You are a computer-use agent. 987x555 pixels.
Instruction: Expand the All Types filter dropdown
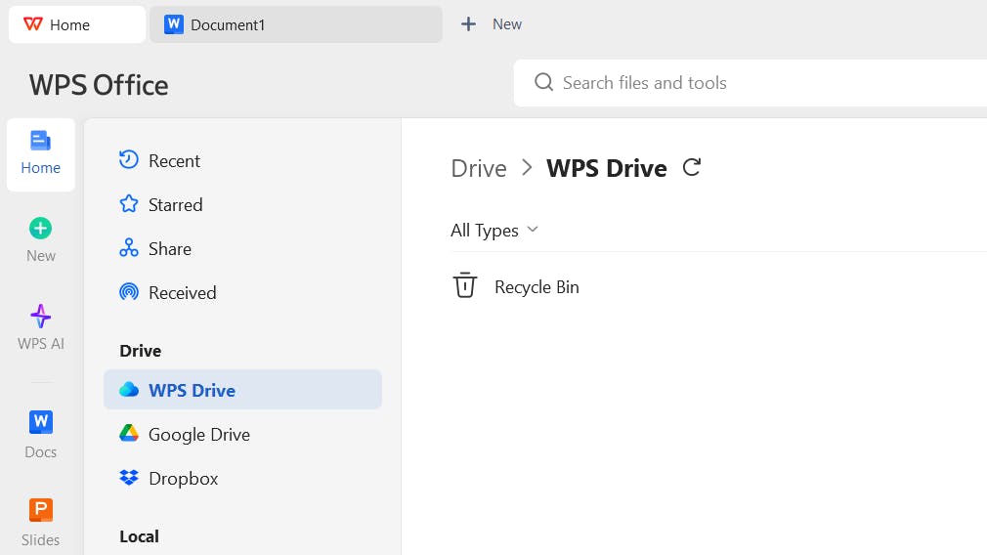click(x=494, y=231)
